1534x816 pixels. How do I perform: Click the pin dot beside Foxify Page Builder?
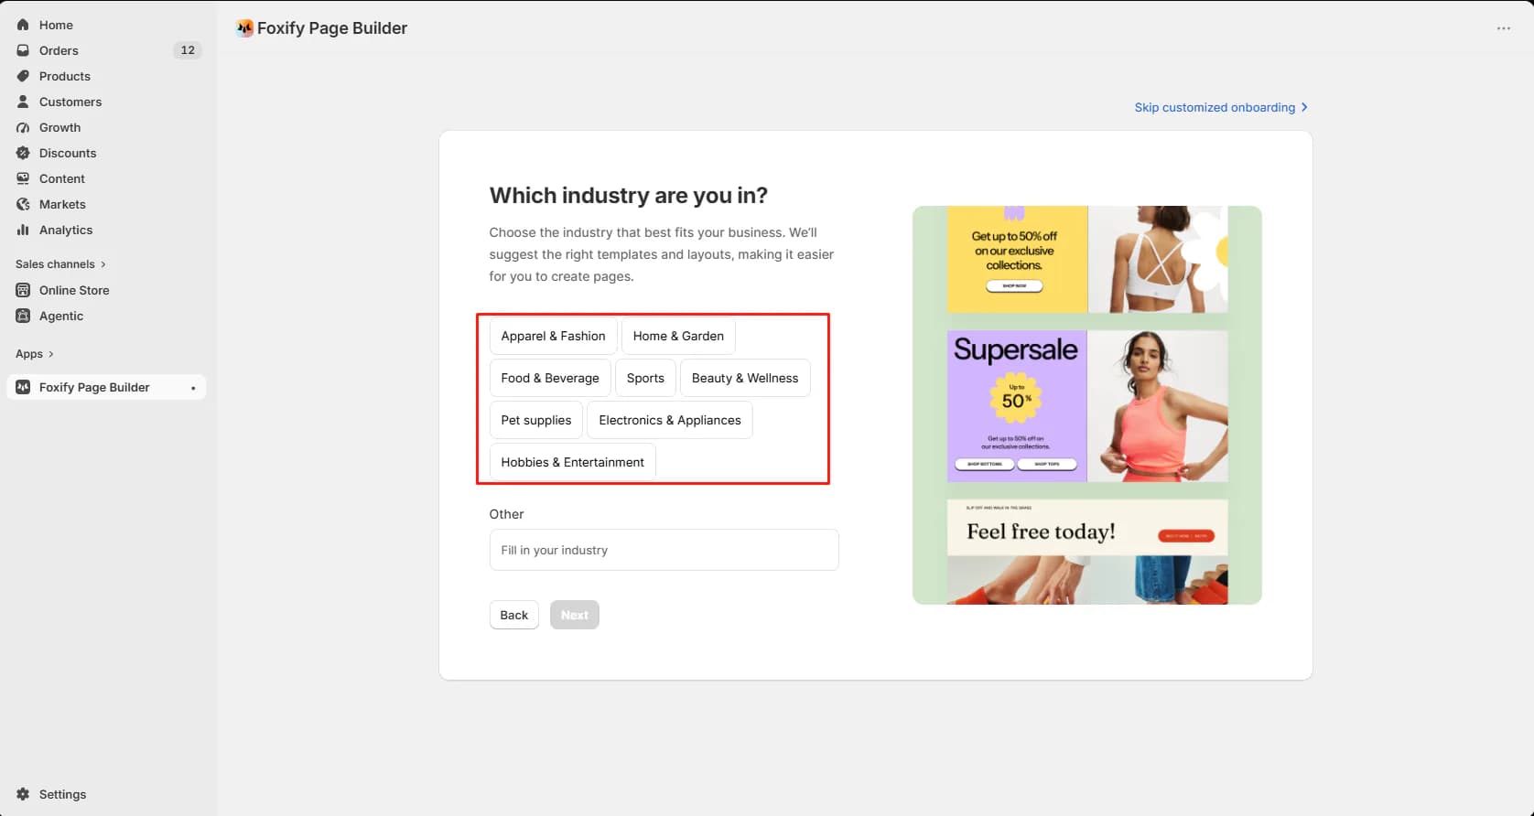pos(193,388)
